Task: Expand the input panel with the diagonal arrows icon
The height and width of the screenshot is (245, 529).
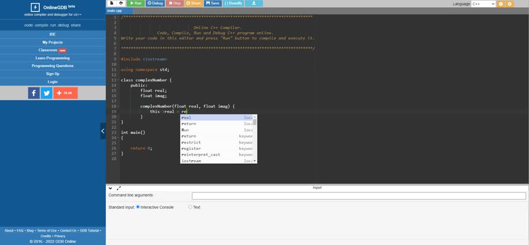Action: 119,188
